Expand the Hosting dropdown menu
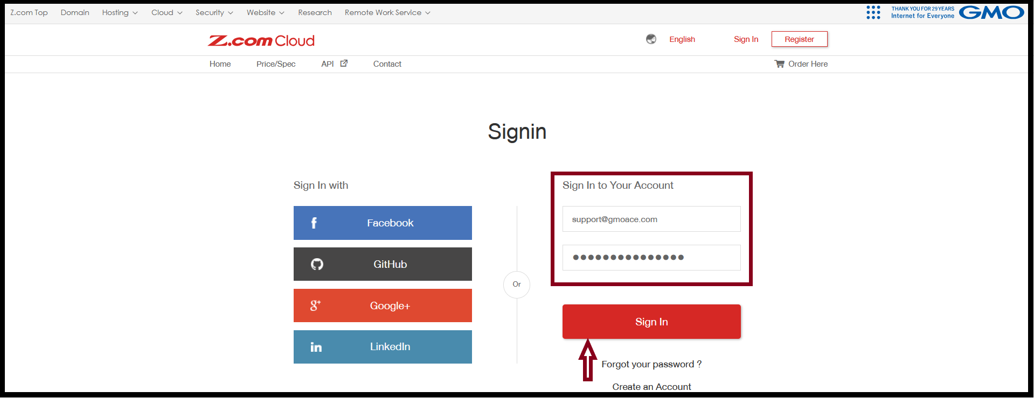1034x398 pixels. pyautogui.click(x=120, y=12)
